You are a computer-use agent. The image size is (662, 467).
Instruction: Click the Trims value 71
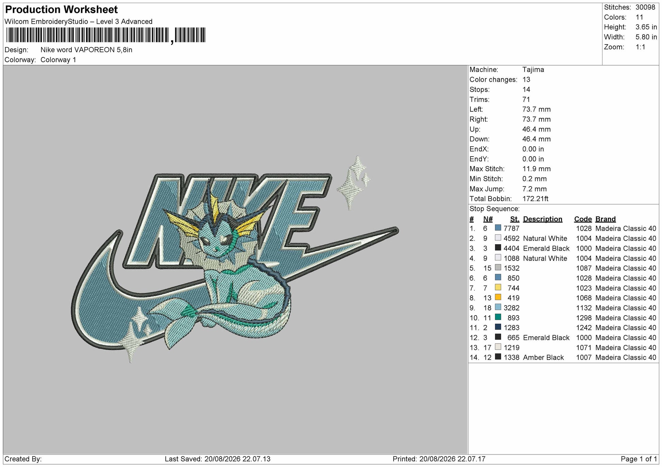coord(526,100)
